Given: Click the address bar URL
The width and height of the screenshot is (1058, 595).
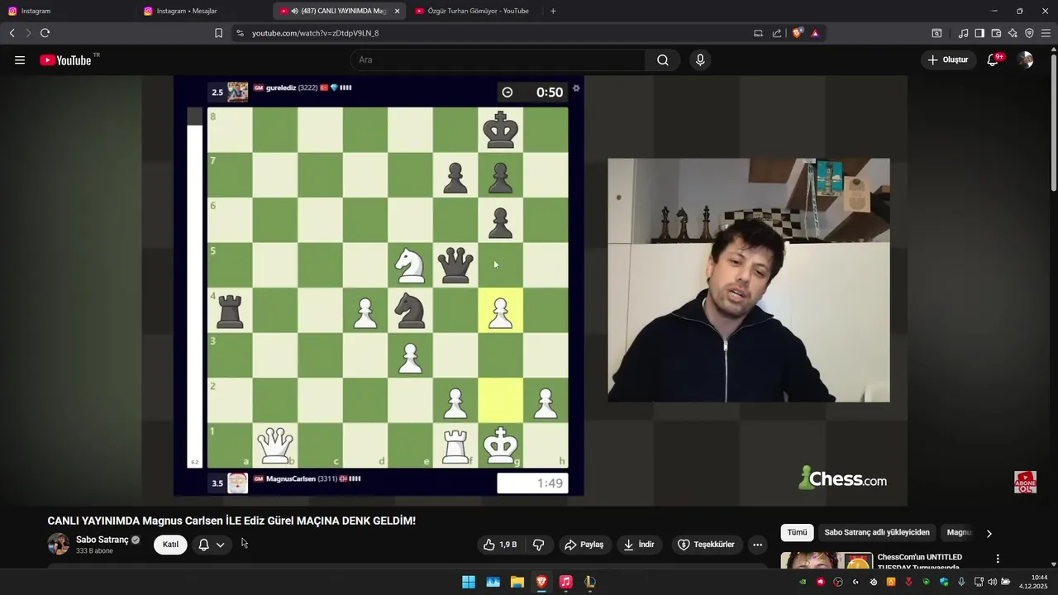Looking at the screenshot, I should point(315,33).
